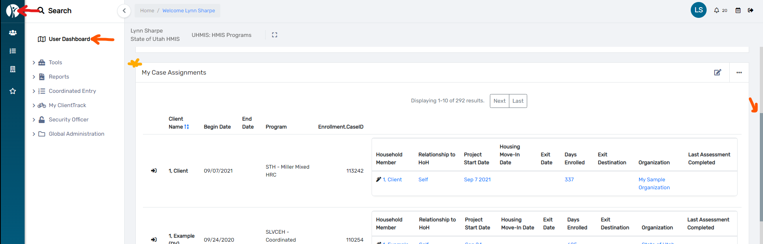Image resolution: width=763 pixels, height=244 pixels.
Task: Expand the Tools tree chevron
Action: click(34, 62)
